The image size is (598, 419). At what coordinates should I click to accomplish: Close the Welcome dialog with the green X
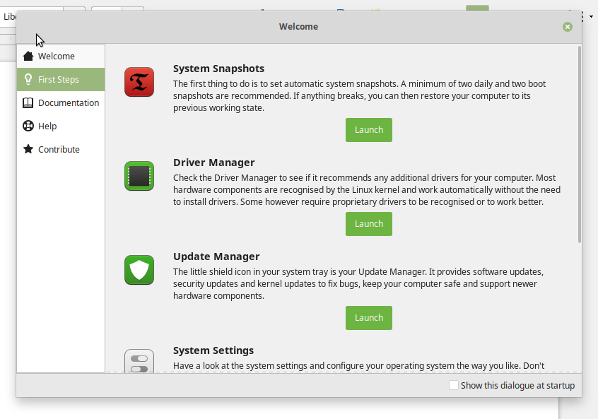point(568,27)
